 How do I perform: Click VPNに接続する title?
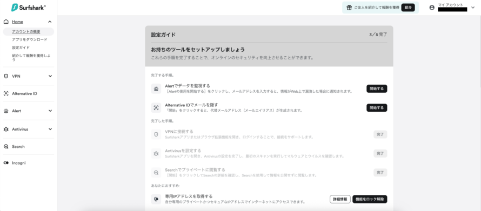[x=179, y=131]
